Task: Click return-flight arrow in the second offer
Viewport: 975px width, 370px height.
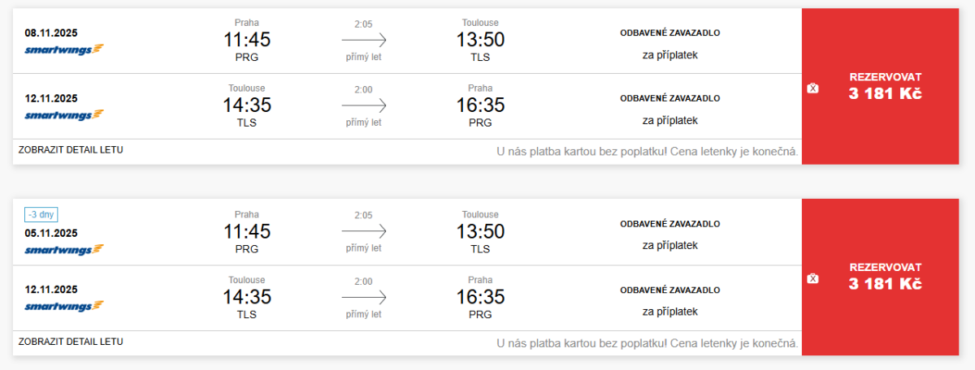Action: click(363, 297)
